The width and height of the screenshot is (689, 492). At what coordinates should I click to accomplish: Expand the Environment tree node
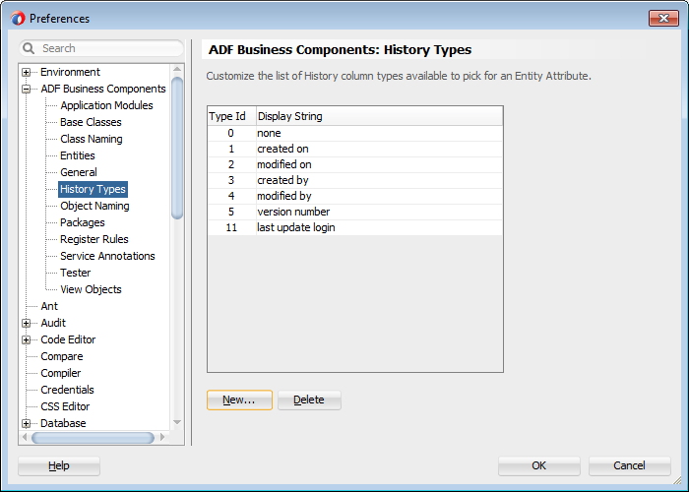[x=26, y=72]
